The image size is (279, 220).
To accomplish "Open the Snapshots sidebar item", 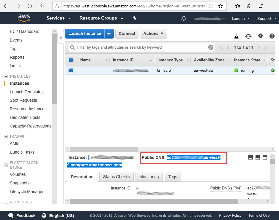I will [20, 183].
